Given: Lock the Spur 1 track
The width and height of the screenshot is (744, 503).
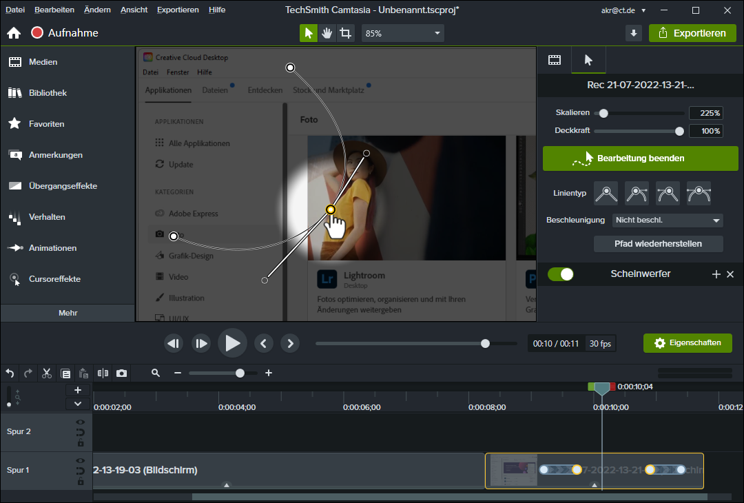Looking at the screenshot, I should click(81, 481).
